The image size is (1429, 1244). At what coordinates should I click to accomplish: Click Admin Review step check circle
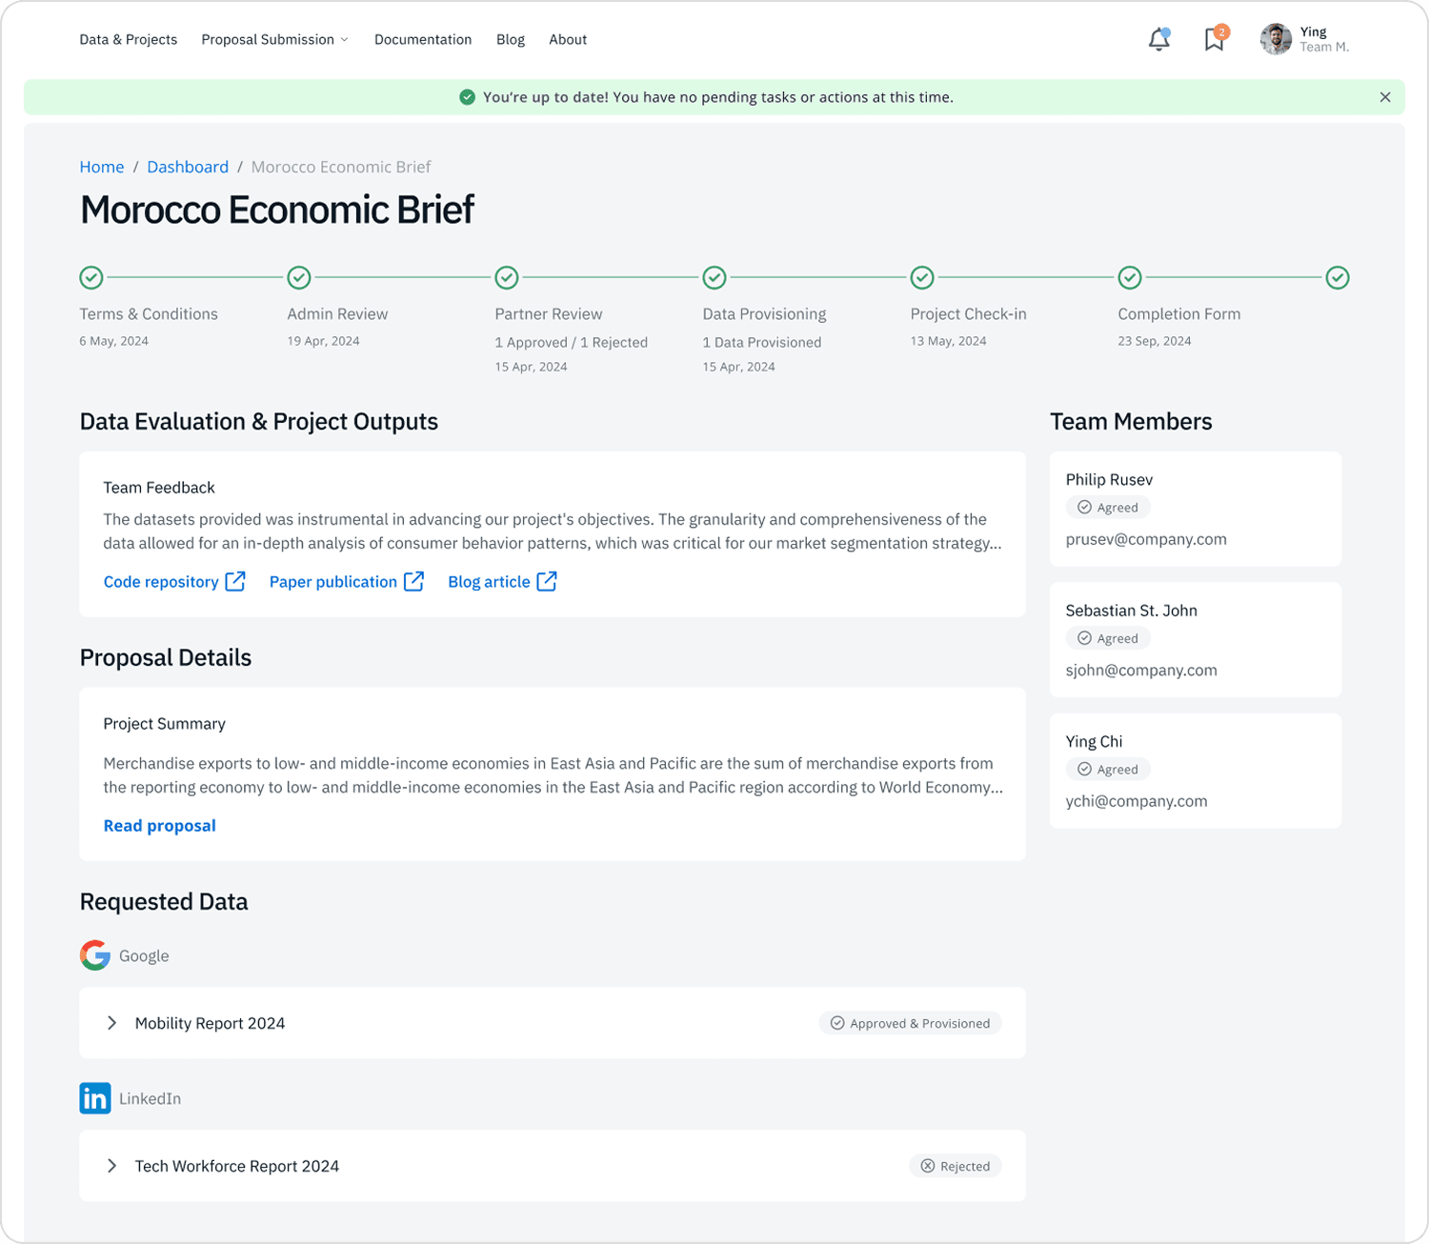(299, 277)
